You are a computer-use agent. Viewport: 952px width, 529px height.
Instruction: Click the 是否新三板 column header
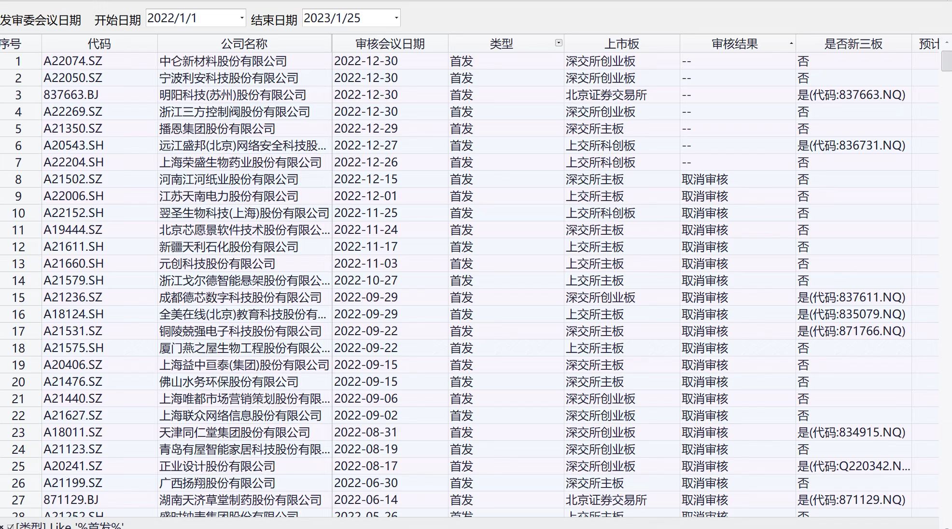(853, 44)
